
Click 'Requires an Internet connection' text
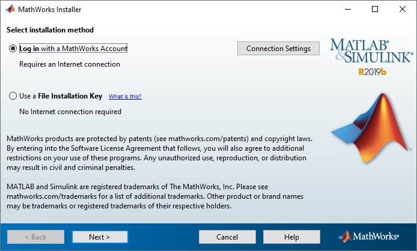pyautogui.click(x=70, y=64)
